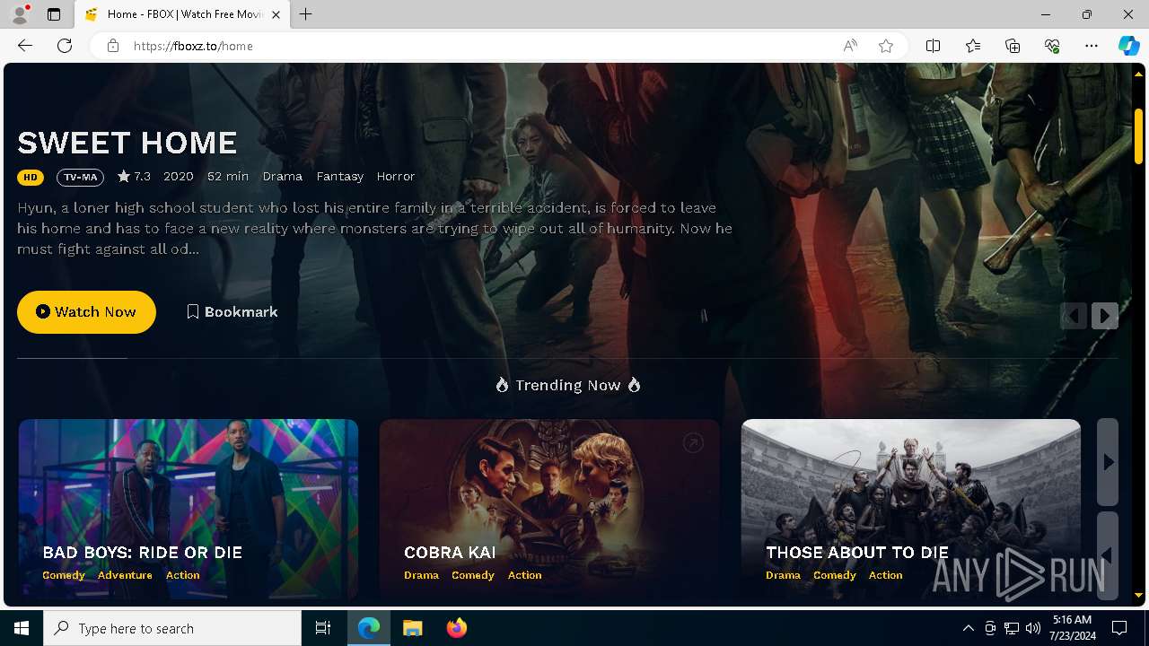Click Drama genre under Those About to Die
The image size is (1149, 646).
pyautogui.click(x=783, y=575)
